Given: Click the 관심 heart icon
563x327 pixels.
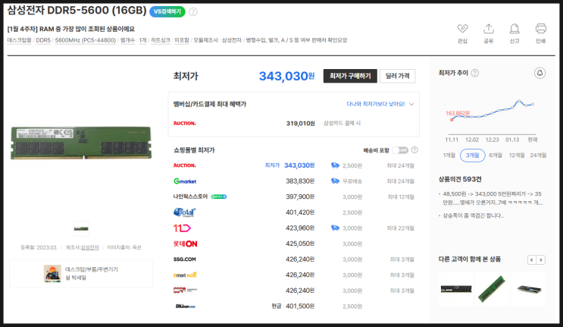Looking at the screenshot, I should (x=462, y=28).
